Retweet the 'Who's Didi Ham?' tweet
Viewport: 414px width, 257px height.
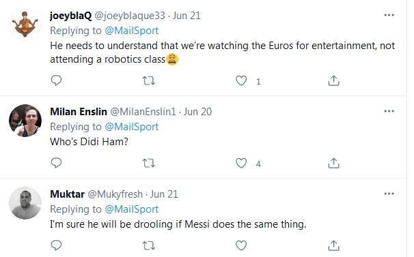149,163
